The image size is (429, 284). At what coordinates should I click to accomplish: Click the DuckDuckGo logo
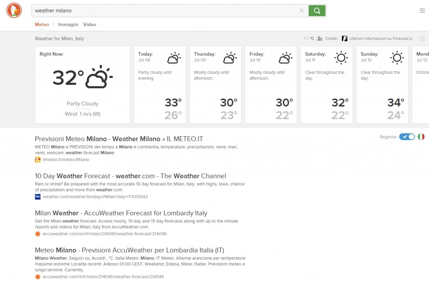click(x=14, y=10)
